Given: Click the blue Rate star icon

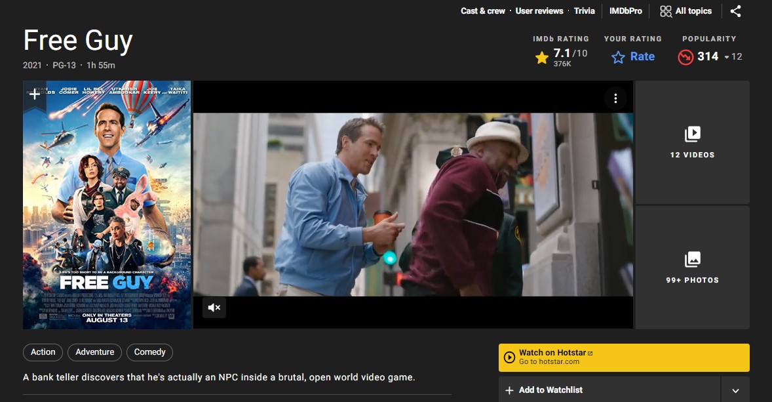Looking at the screenshot, I should pos(618,58).
